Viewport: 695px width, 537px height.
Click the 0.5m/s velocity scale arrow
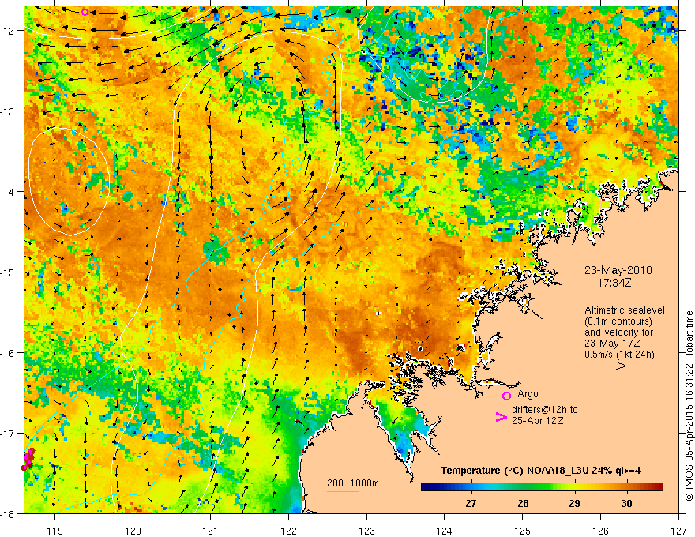pyautogui.click(x=610, y=366)
